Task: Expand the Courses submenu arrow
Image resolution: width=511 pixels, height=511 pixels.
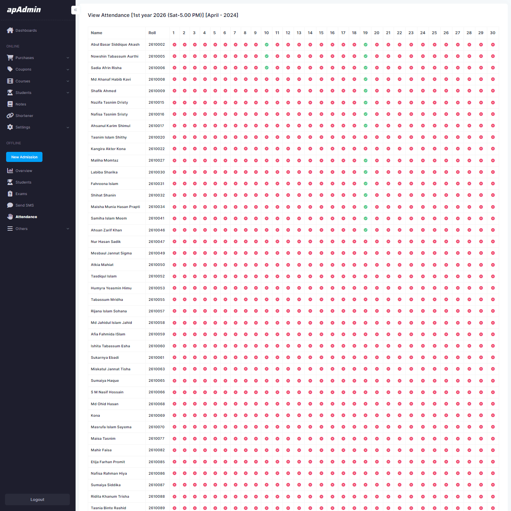Action: [x=68, y=81]
